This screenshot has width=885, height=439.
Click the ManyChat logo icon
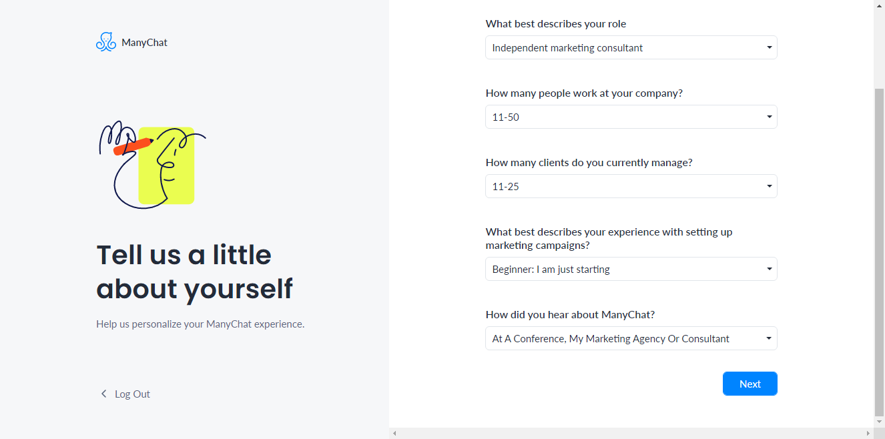[x=106, y=42]
